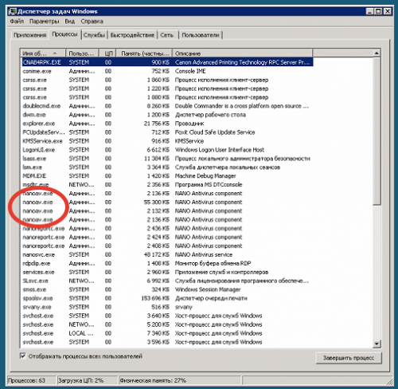398x389 pixels.
Task: Select the explorer.exe process row
Action: [x=167, y=124]
